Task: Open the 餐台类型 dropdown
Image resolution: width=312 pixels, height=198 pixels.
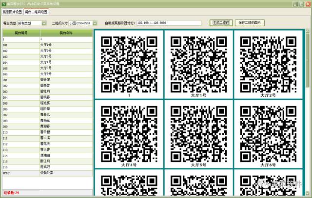Action: pyautogui.click(x=44, y=22)
